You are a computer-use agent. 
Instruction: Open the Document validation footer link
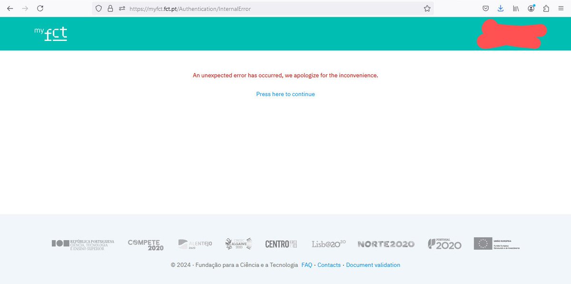pos(373,265)
